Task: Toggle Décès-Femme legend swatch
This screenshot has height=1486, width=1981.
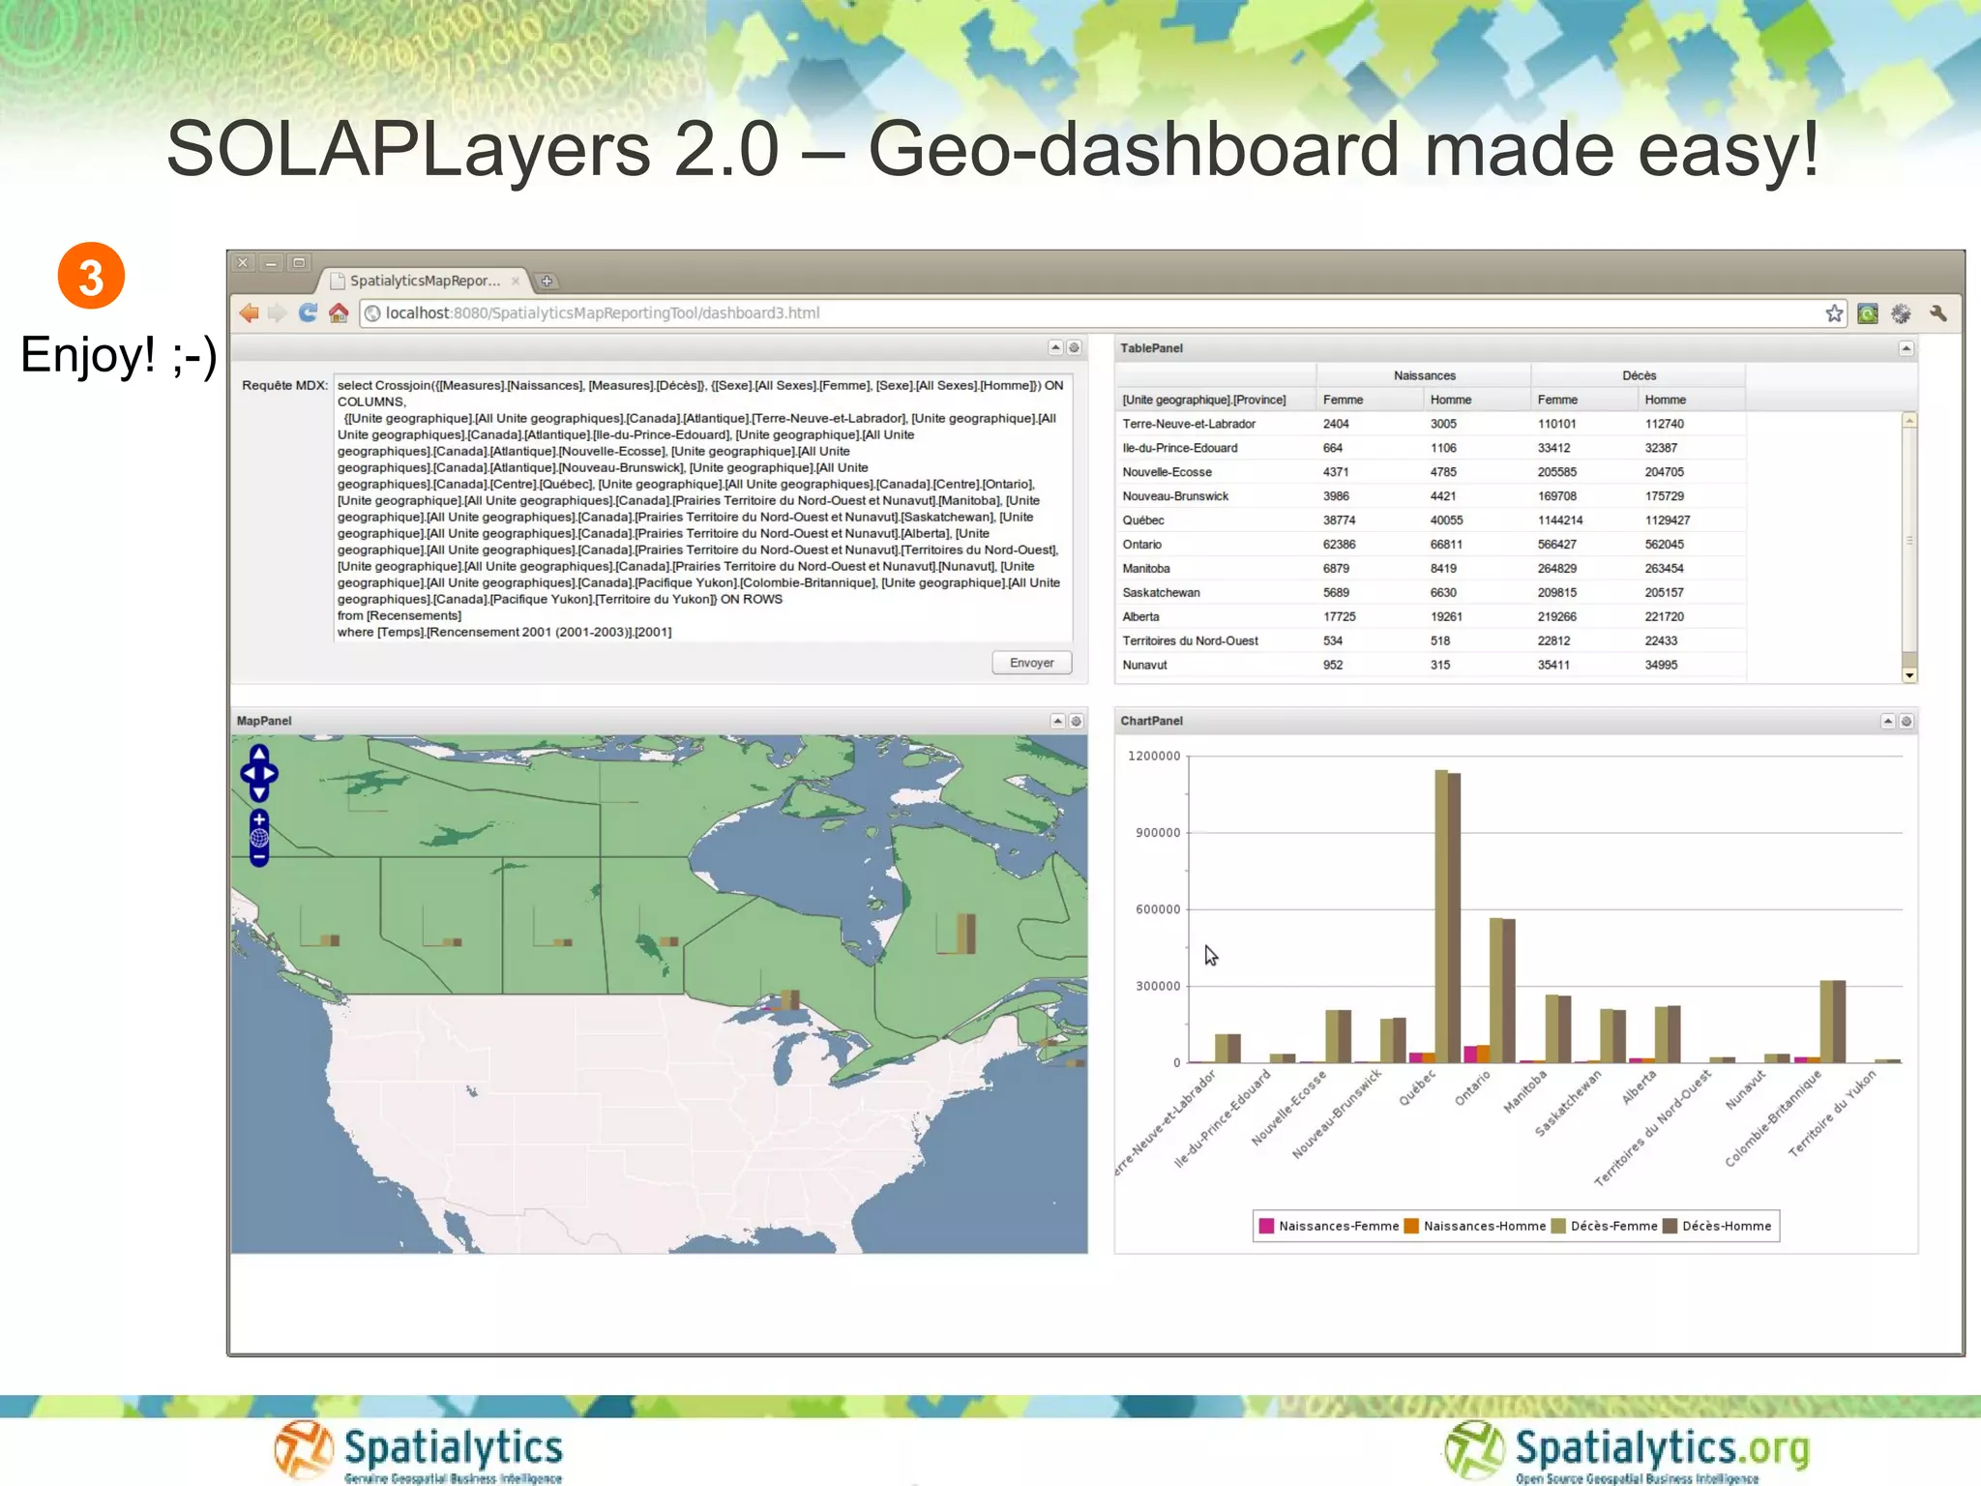Action: click(1558, 1226)
